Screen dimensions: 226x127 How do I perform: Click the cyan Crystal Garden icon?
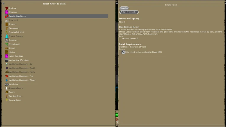7,36
